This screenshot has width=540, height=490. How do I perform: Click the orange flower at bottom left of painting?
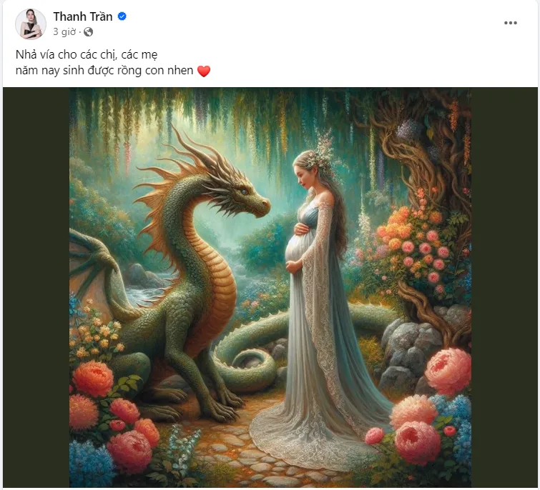pos(92,380)
